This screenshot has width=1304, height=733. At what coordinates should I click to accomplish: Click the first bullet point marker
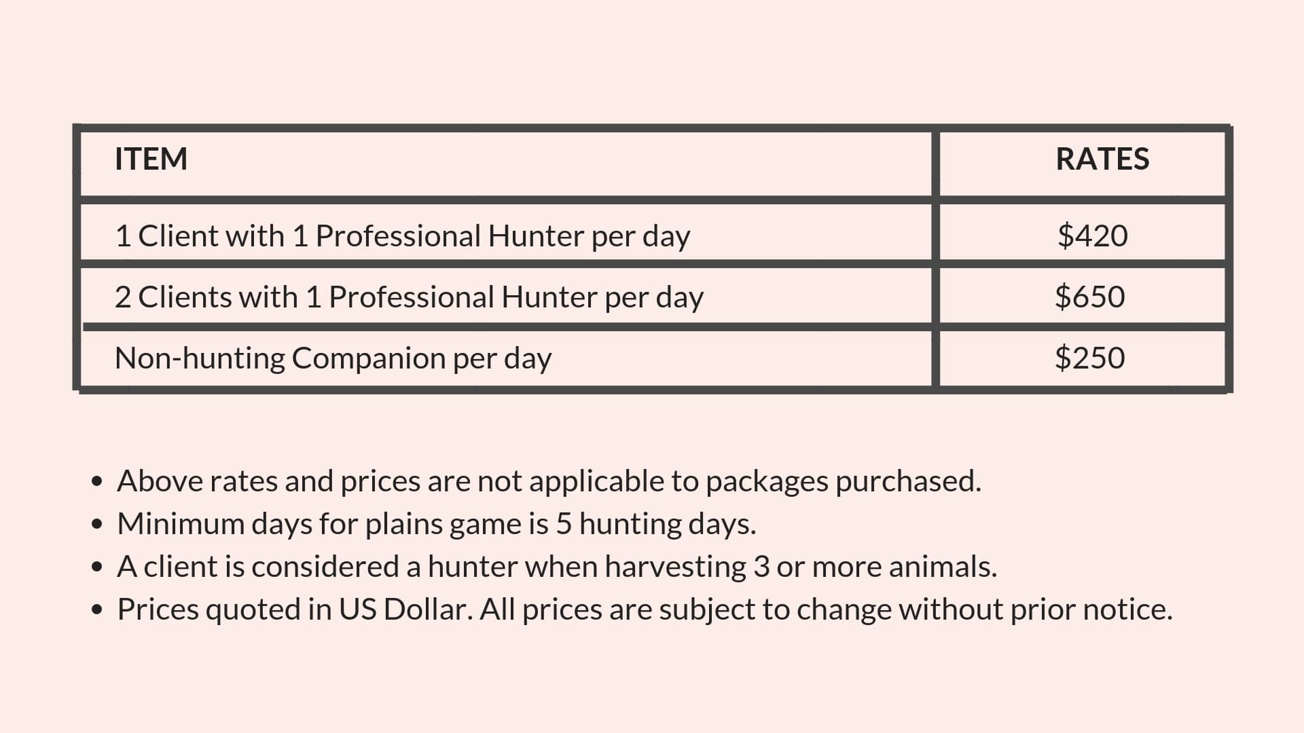[x=97, y=482]
